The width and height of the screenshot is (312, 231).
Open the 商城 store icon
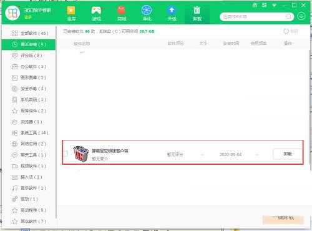[122, 13]
